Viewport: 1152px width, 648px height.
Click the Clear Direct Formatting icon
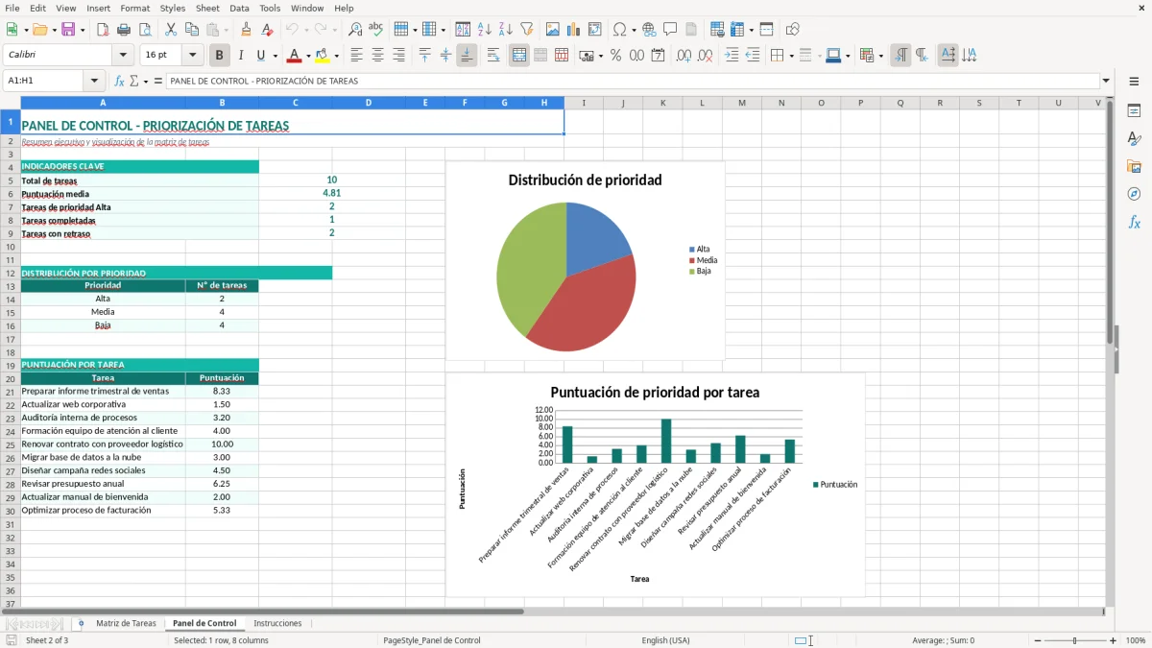point(267,30)
